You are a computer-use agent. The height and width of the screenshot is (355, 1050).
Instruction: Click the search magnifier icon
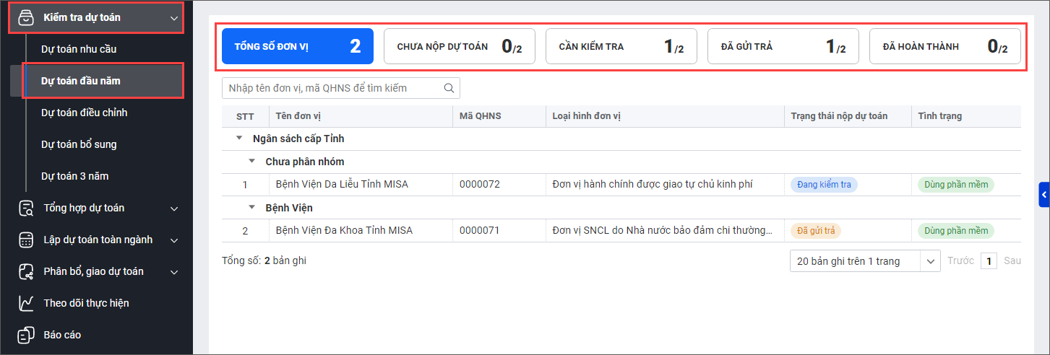click(449, 88)
